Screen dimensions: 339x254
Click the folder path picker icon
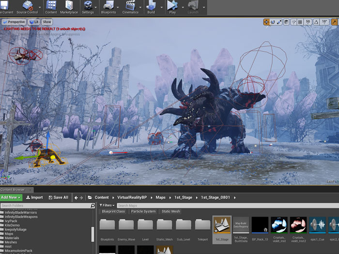tap(90, 197)
